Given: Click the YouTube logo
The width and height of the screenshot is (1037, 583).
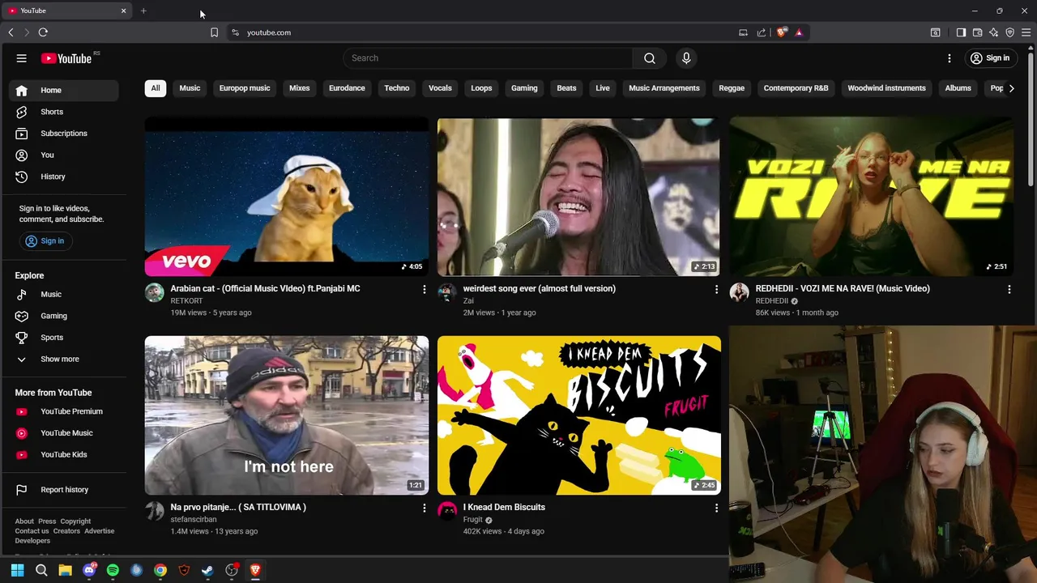Looking at the screenshot, I should [66, 58].
